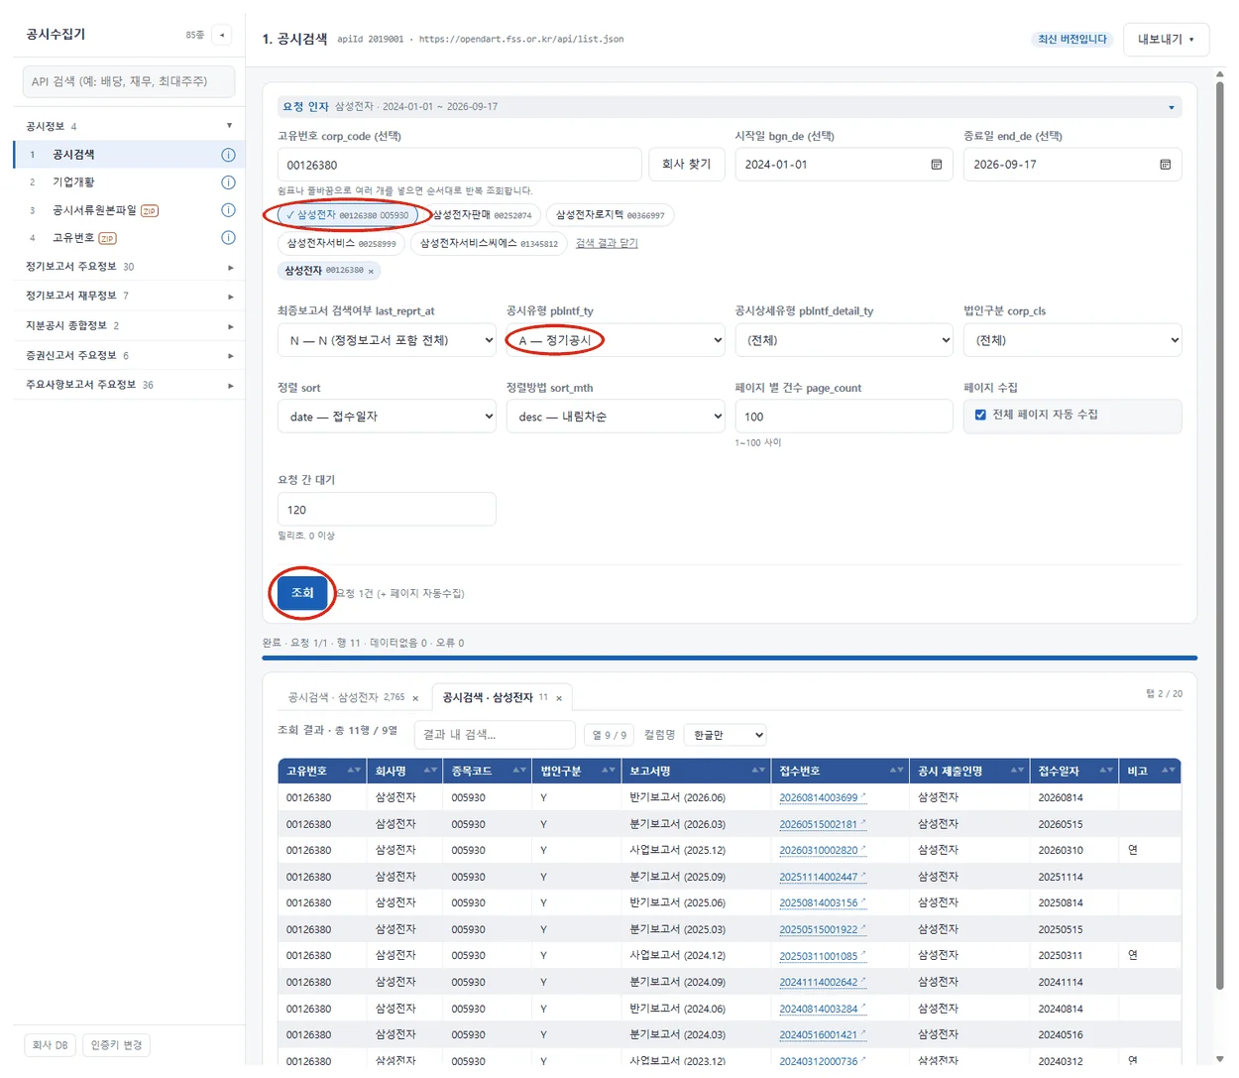Expand the 정기보고서 주요정보 section
1239x1078 pixels.
click(x=129, y=267)
